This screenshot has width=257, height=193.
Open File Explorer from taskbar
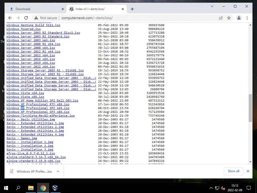31,188
